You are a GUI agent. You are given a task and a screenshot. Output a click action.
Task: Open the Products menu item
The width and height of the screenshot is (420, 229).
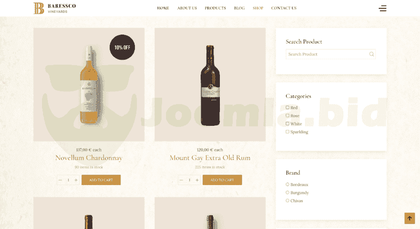point(215,8)
